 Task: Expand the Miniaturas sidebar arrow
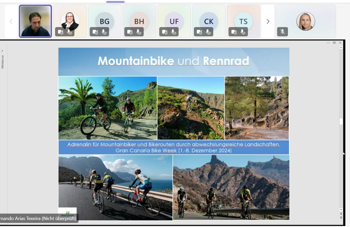[2, 51]
